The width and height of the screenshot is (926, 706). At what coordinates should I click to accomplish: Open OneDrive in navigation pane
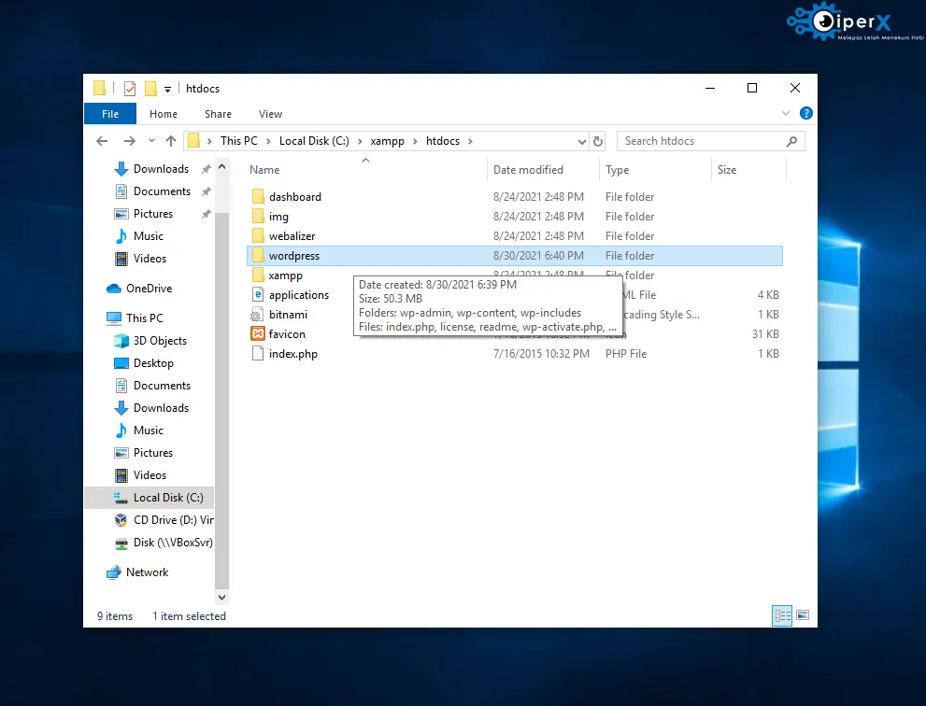[149, 289]
